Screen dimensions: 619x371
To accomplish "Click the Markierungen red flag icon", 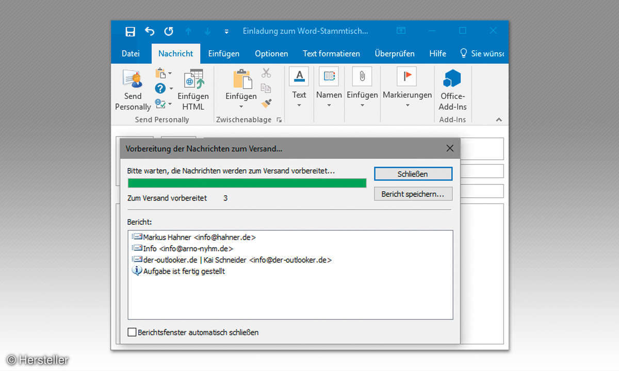I will coord(407,76).
